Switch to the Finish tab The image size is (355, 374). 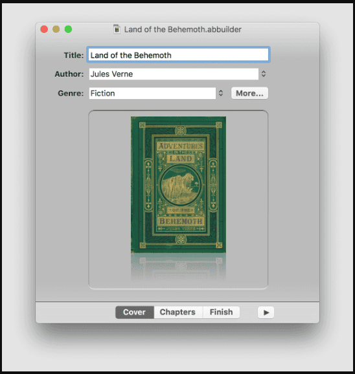point(221,312)
